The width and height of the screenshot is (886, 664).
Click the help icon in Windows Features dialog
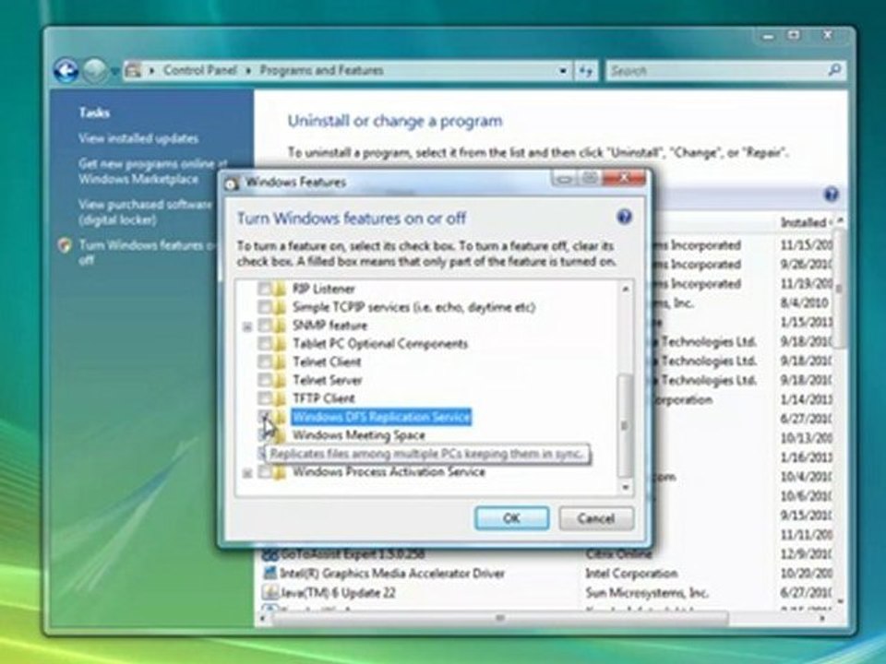624,217
